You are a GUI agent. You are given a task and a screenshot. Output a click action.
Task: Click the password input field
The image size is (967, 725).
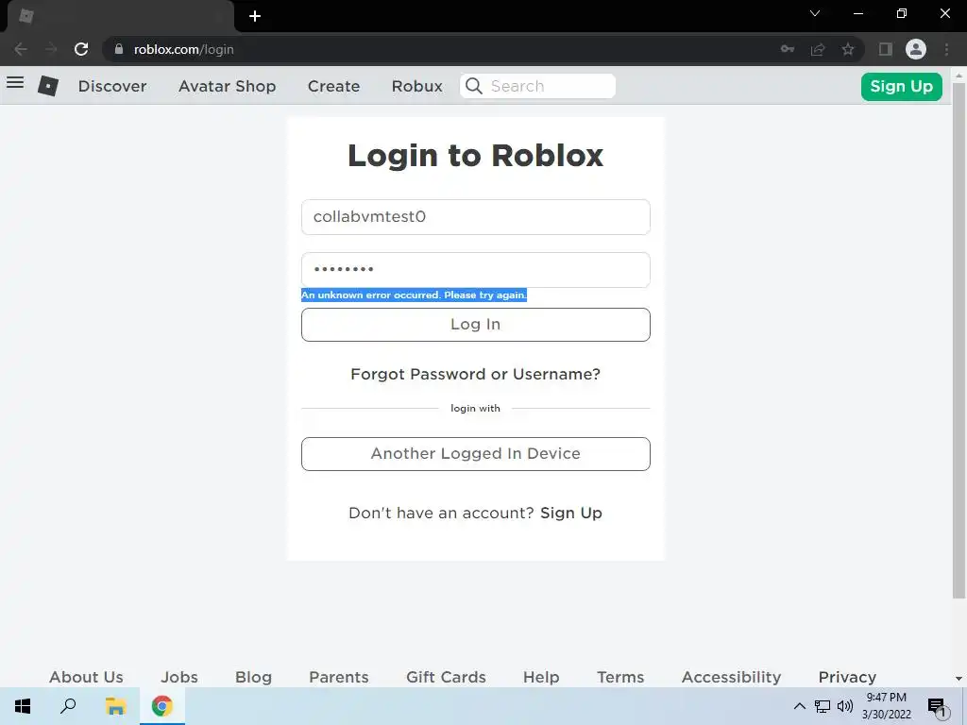(476, 269)
